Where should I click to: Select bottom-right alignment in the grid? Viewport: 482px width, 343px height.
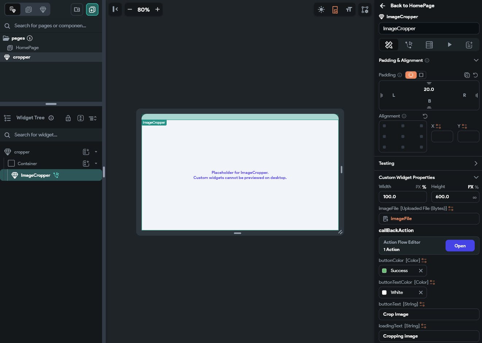pos(421,147)
